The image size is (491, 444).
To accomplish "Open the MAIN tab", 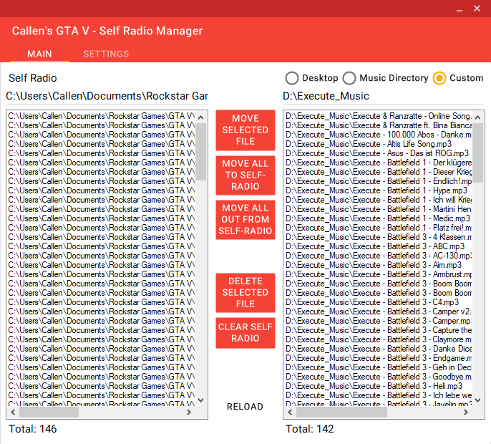I will (x=39, y=54).
